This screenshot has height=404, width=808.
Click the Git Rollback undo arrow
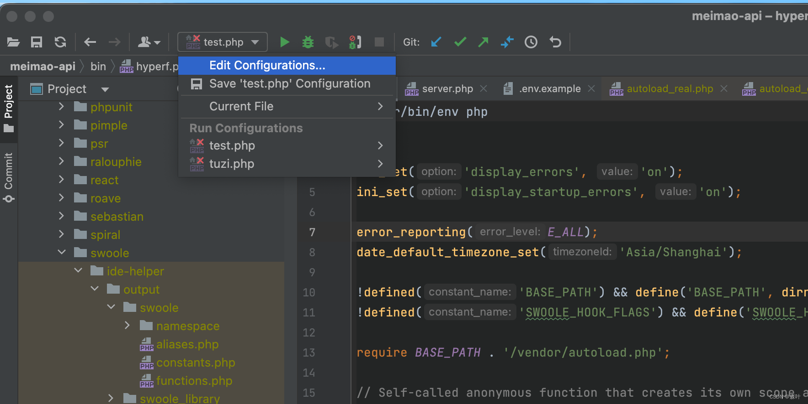555,42
